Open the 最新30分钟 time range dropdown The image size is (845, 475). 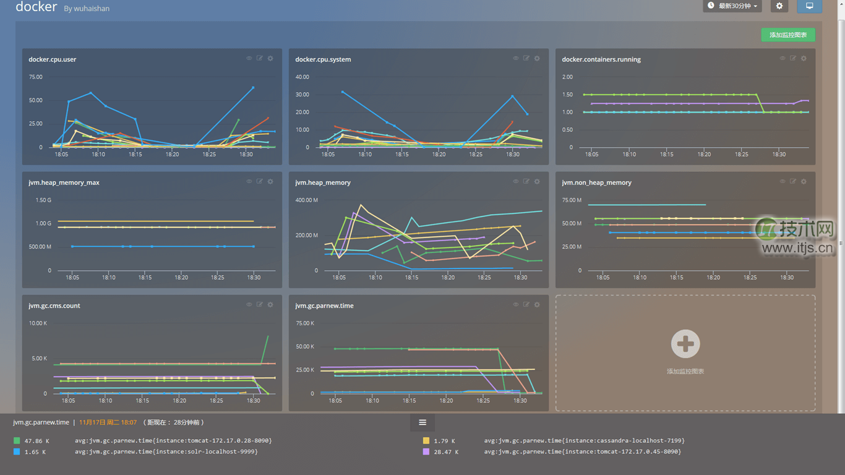click(732, 6)
